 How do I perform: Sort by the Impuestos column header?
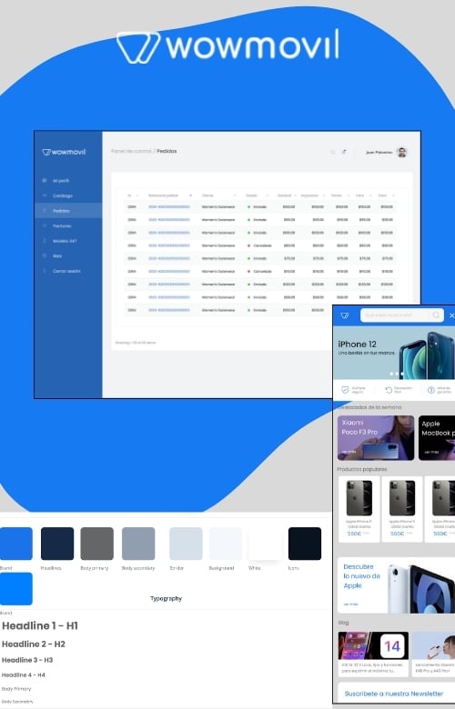309,195
